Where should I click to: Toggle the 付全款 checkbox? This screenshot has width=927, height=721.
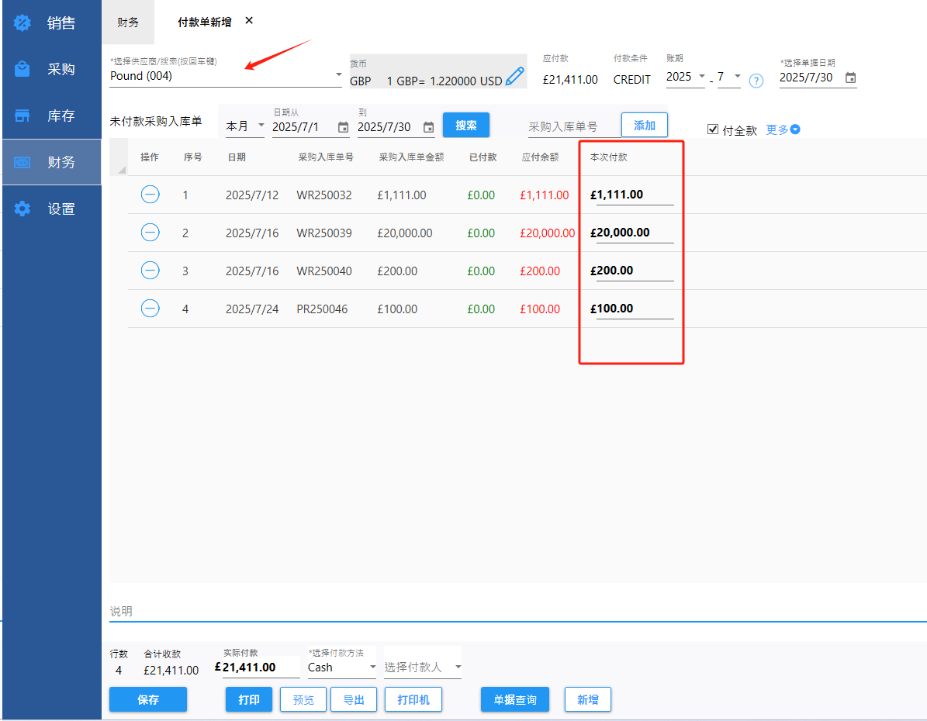(x=713, y=130)
